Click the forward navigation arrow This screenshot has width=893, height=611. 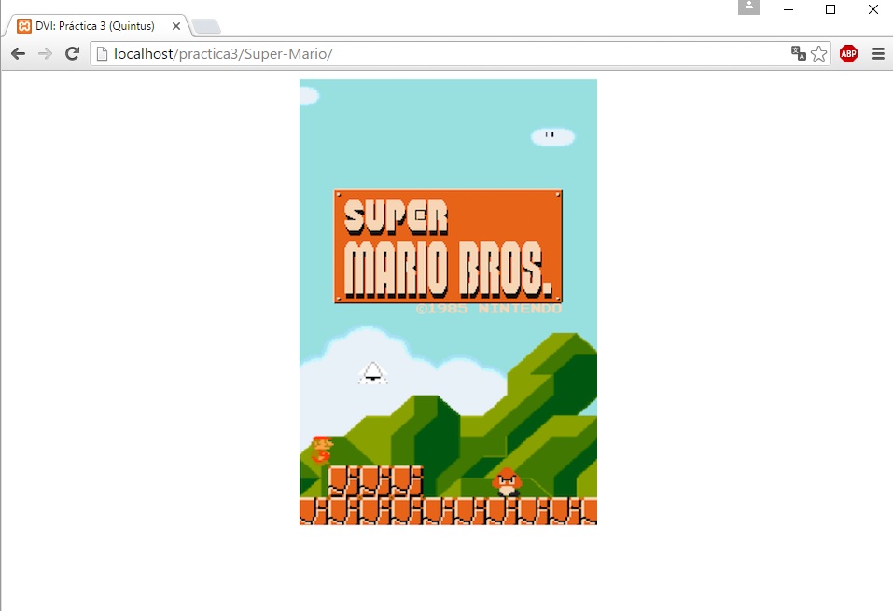[45, 54]
